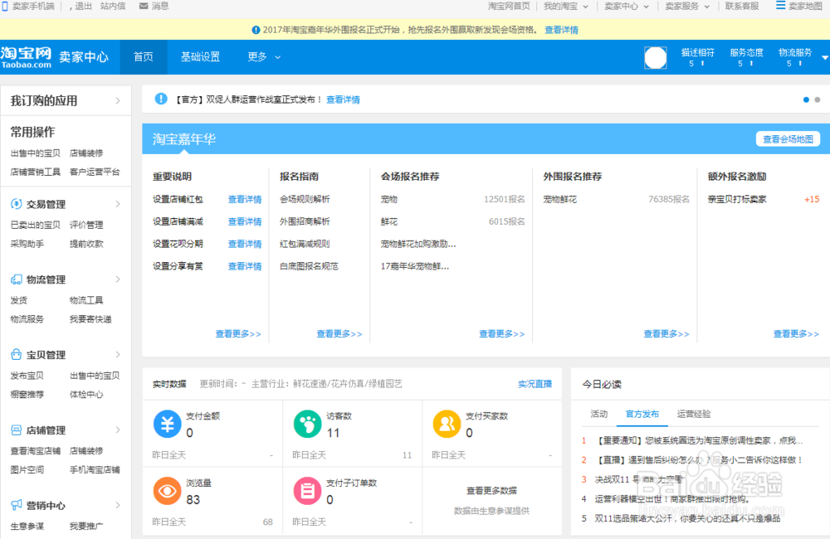The width and height of the screenshot is (830, 539).
Task: Select the first blue carousel dot
Action: pyautogui.click(x=806, y=100)
